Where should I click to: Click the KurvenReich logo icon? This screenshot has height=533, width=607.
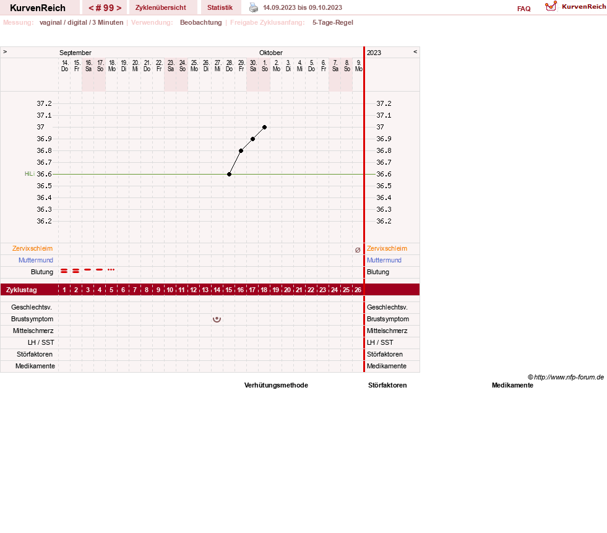(551, 6)
